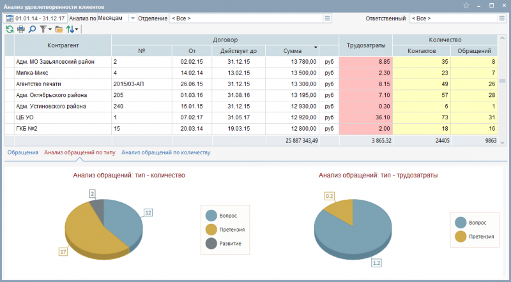The height and width of the screenshot is (282, 511).
Task: Select the Адм. МО Завьяловский район row
Action: 251,61
